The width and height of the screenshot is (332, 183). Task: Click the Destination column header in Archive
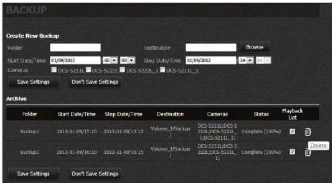(170, 114)
